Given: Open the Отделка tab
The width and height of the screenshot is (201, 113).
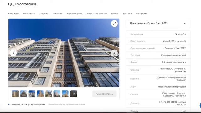Looking at the screenshot, I should click(x=44, y=13).
